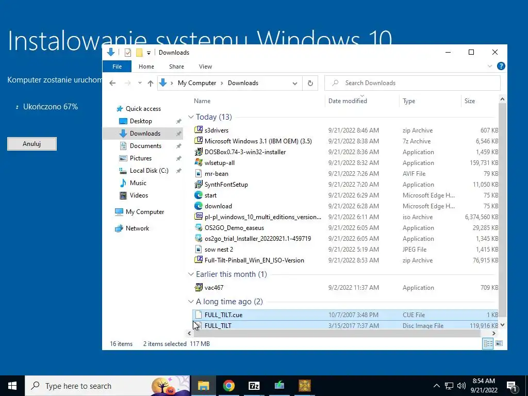The height and width of the screenshot is (396, 528).
Task: Open 7-Zip from the taskbar
Action: coord(254,386)
